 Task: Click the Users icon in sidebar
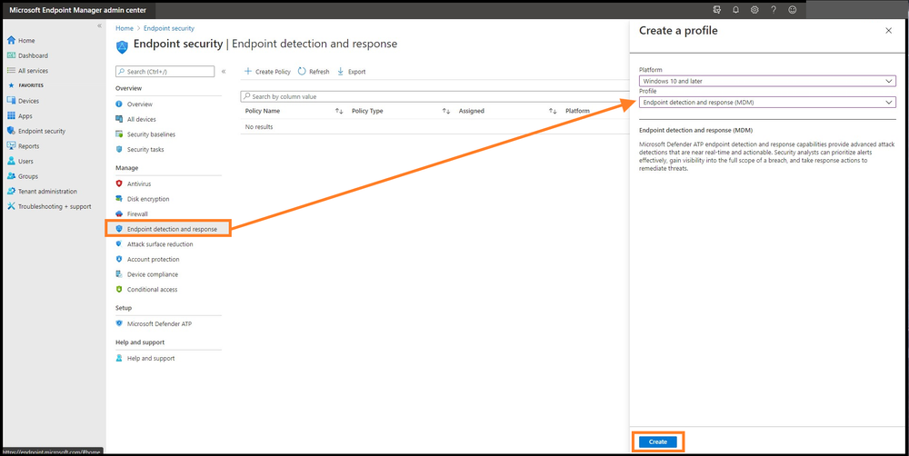[x=11, y=161]
